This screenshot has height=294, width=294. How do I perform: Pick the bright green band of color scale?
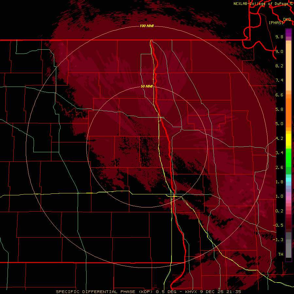pos(288,157)
